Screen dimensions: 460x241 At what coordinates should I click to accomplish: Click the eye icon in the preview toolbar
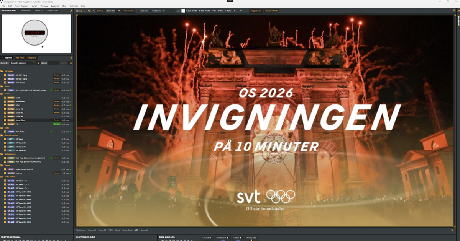point(89,11)
